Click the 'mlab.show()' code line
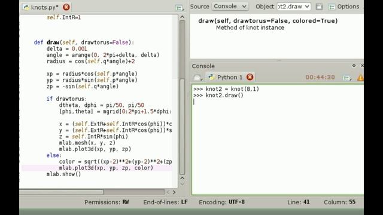383x215 pixels. pyautogui.click(x=64, y=174)
